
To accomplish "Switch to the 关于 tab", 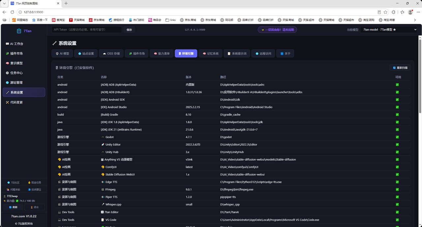I will point(285,53).
